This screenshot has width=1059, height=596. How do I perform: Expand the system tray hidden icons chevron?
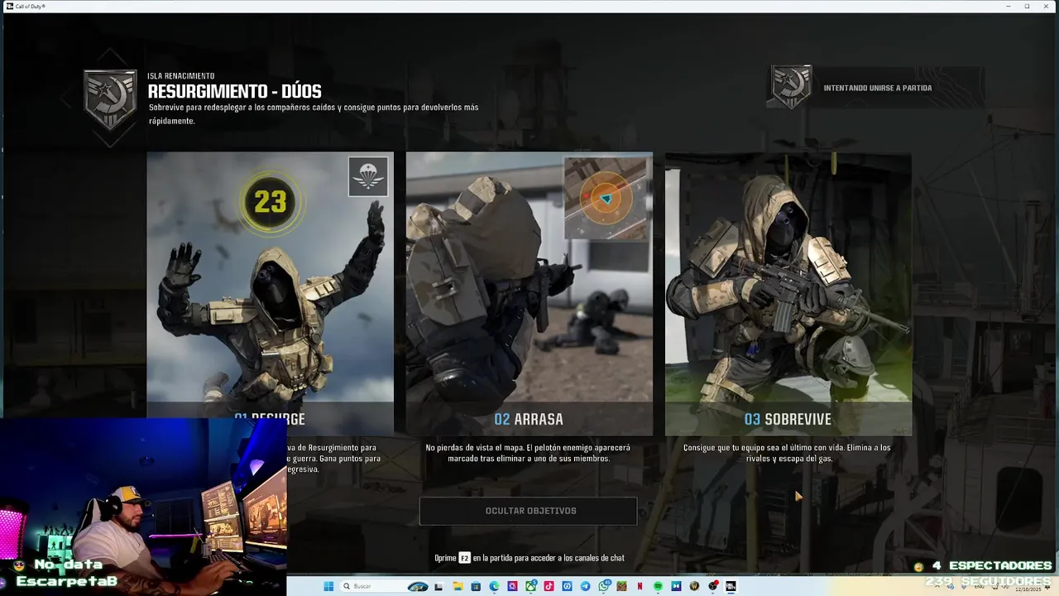pos(937,586)
